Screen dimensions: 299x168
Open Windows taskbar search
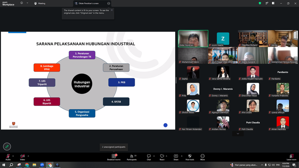(11, 165)
